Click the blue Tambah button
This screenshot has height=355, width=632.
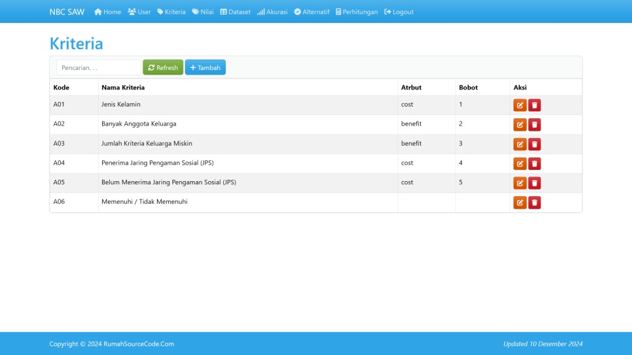[x=205, y=67]
